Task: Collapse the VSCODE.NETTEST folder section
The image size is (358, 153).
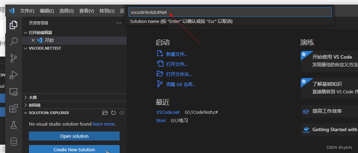Action: pos(25,48)
